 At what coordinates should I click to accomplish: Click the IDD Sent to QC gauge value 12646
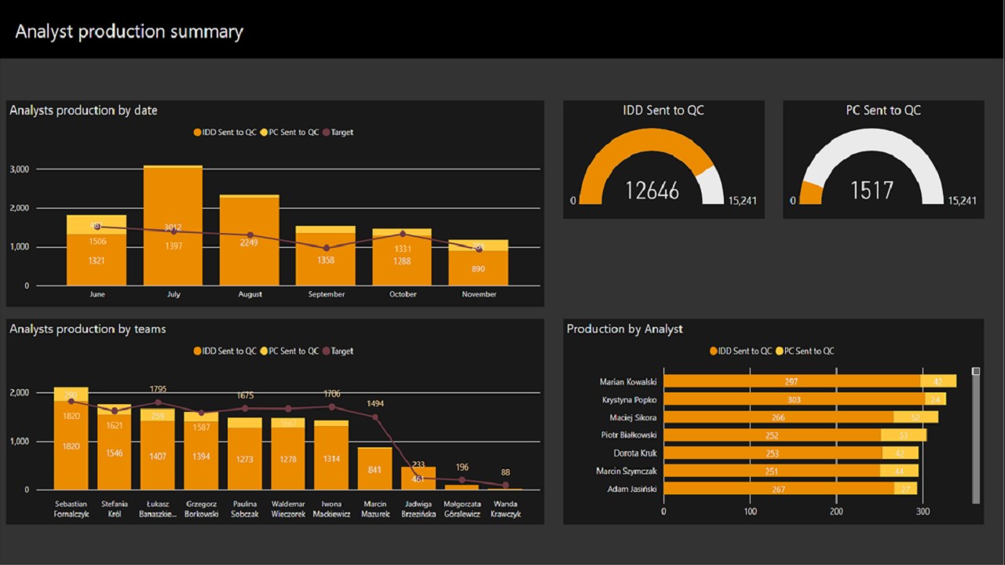coord(652,190)
